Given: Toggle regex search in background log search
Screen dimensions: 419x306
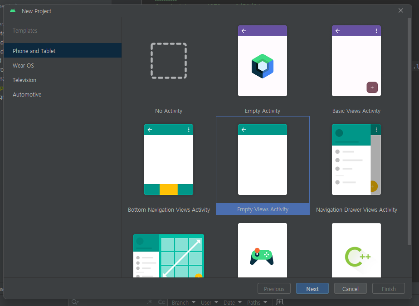Looking at the screenshot, I should [x=150, y=302].
